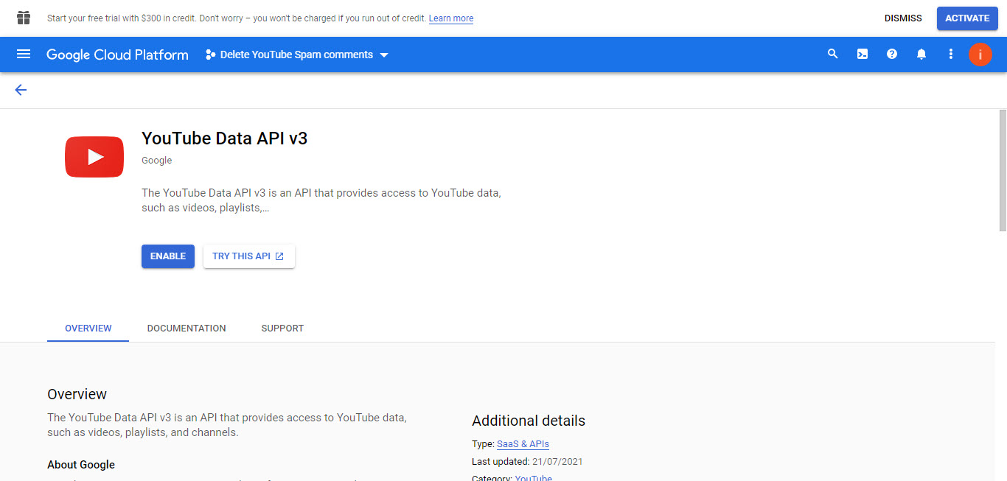Click the vertical page scrollbar
The image size is (1007, 481).
tap(1003, 171)
